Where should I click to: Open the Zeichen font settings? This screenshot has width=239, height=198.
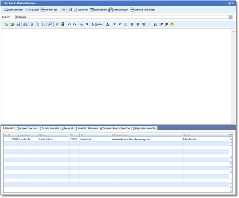tap(97, 24)
